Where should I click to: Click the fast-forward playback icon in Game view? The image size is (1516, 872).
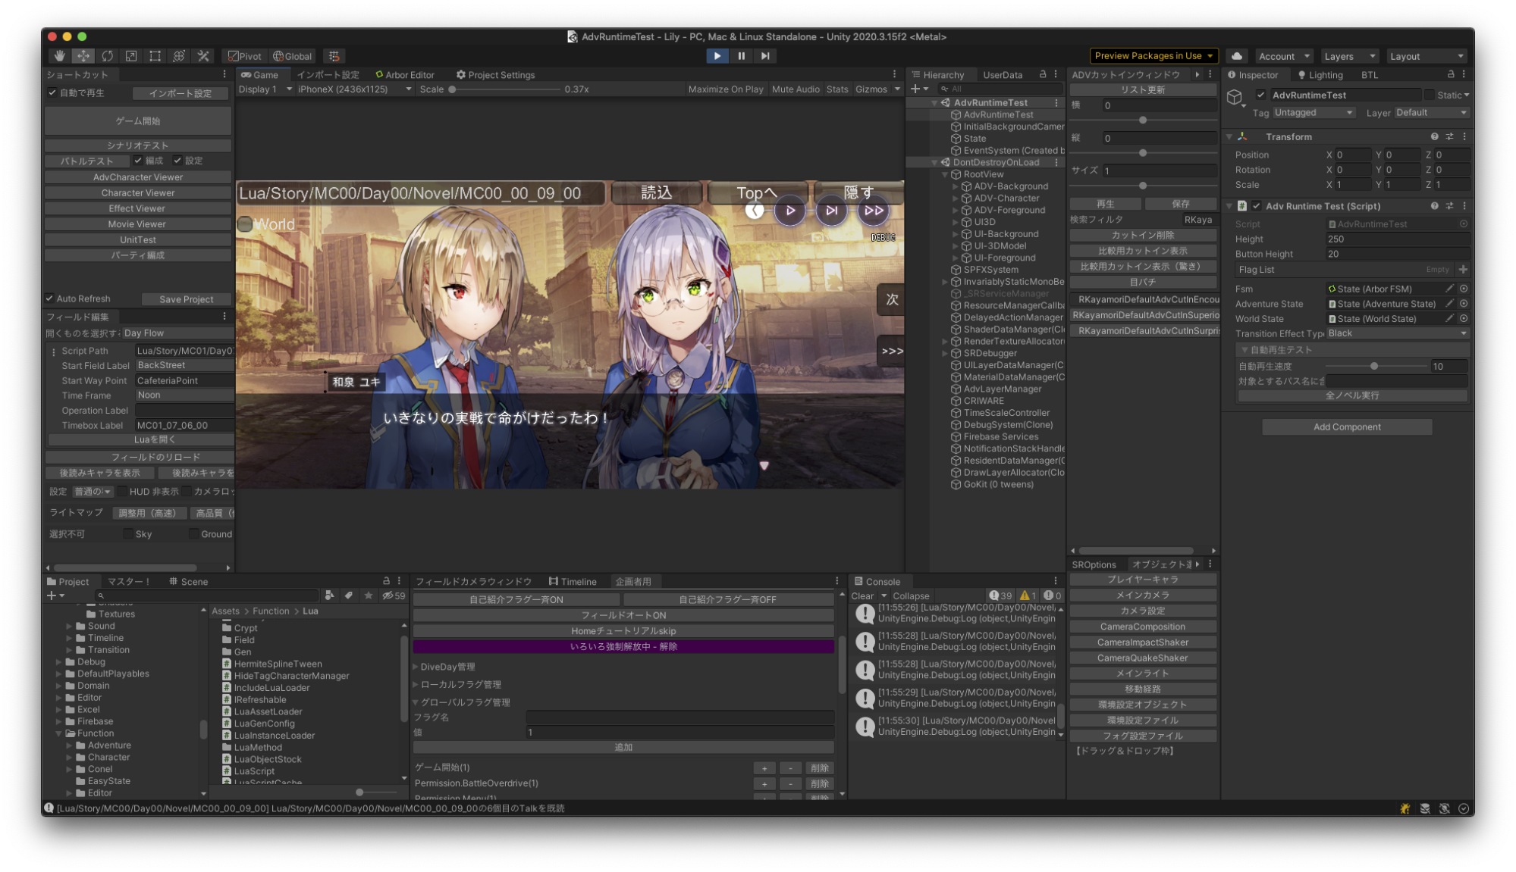coord(873,211)
